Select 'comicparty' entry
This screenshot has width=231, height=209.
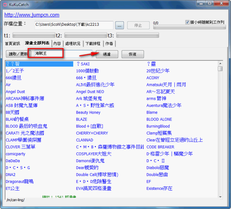15,154
